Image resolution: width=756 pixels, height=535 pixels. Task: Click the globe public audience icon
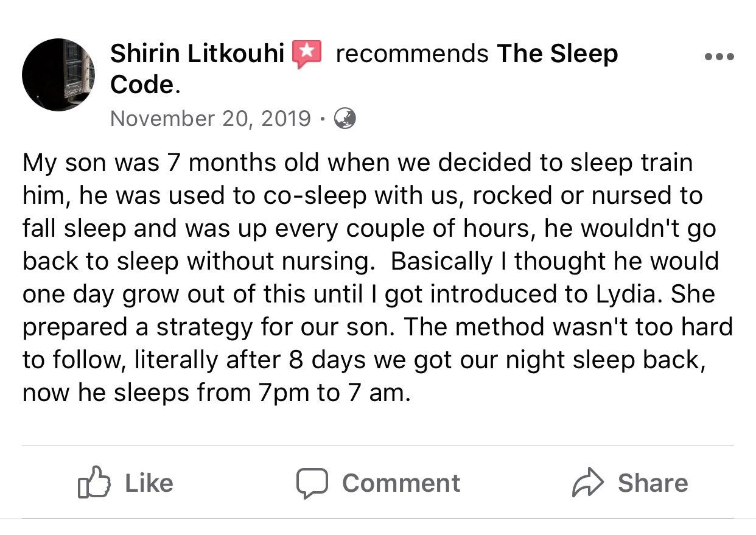coord(345,118)
